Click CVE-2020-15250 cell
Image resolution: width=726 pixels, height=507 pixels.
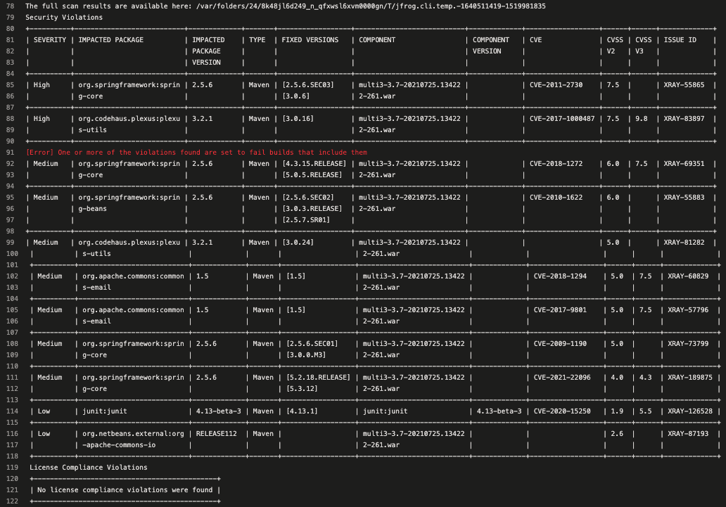coord(562,411)
